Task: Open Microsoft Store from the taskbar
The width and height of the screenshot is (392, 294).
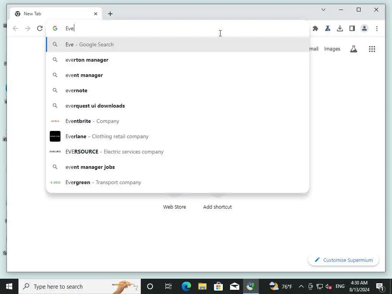Action: pos(218,286)
